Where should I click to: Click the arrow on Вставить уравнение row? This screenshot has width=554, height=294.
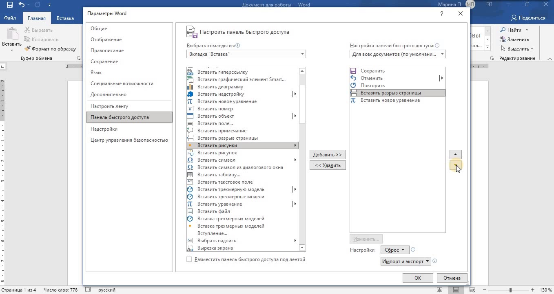[x=295, y=204]
